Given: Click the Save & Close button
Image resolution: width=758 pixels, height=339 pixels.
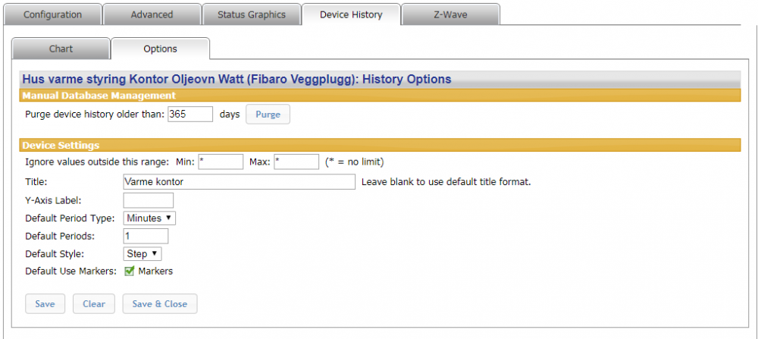Looking at the screenshot, I should point(159,304).
